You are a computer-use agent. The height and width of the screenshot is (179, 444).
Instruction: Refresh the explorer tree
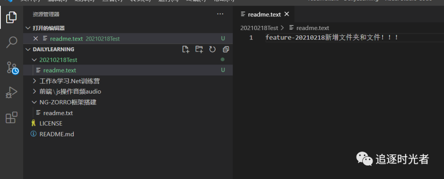[213, 49]
